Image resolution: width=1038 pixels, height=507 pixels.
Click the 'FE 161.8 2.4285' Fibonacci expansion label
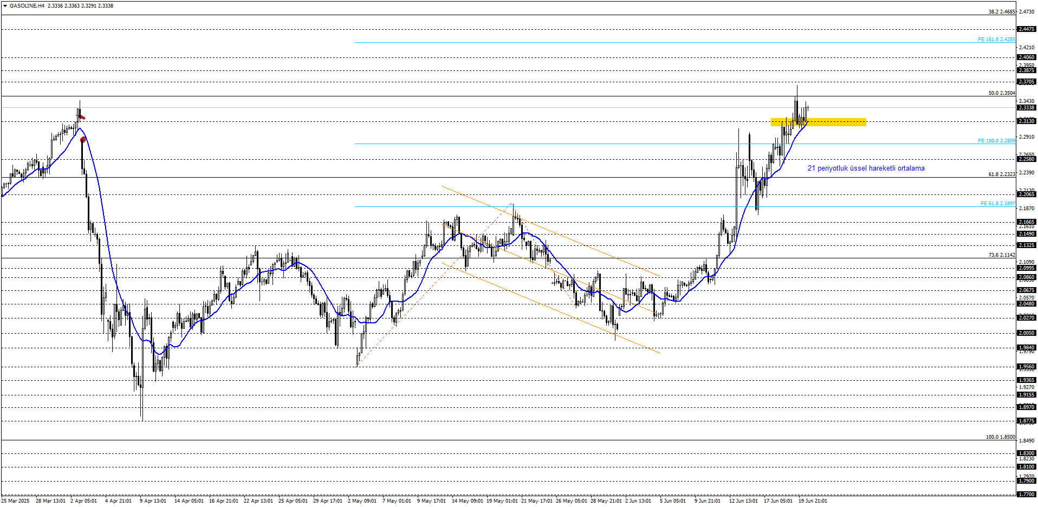point(996,40)
